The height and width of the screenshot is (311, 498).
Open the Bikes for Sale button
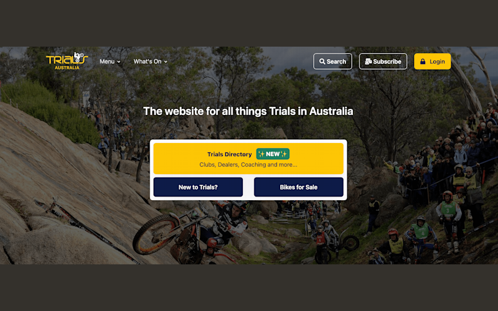299,187
